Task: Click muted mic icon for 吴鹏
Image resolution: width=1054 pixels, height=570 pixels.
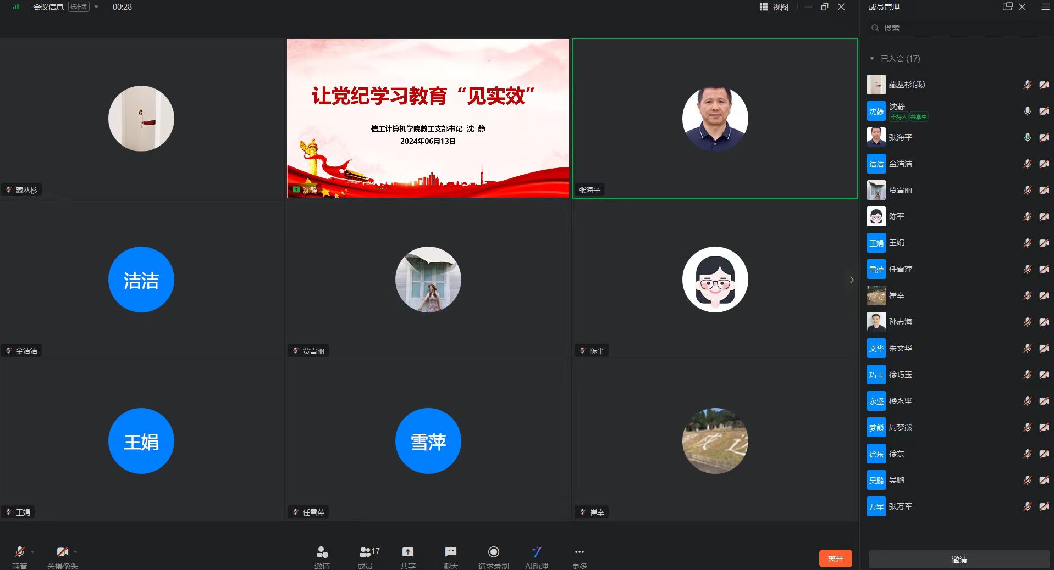Action: coord(1027,480)
